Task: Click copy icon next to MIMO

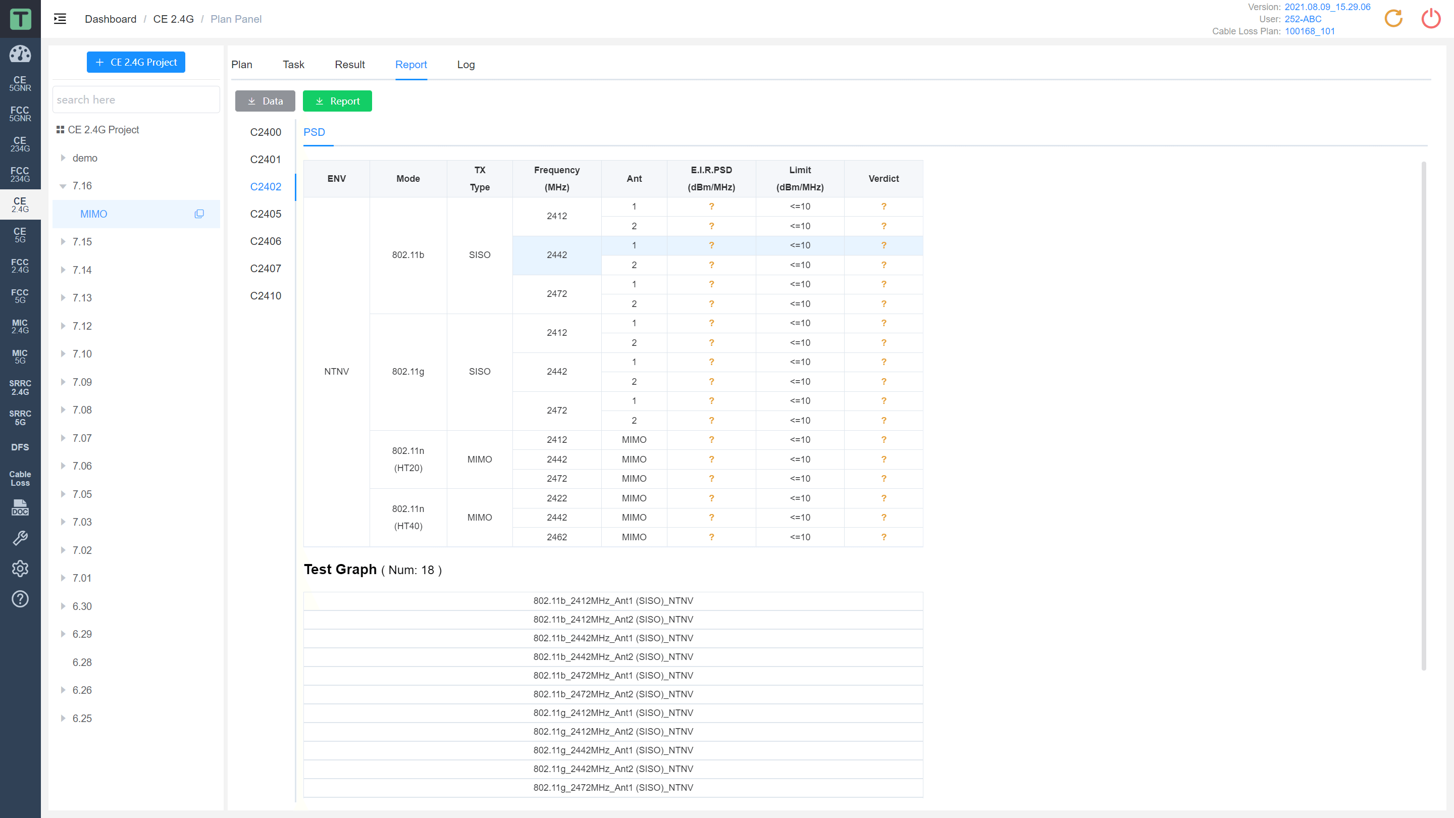Action: tap(199, 214)
